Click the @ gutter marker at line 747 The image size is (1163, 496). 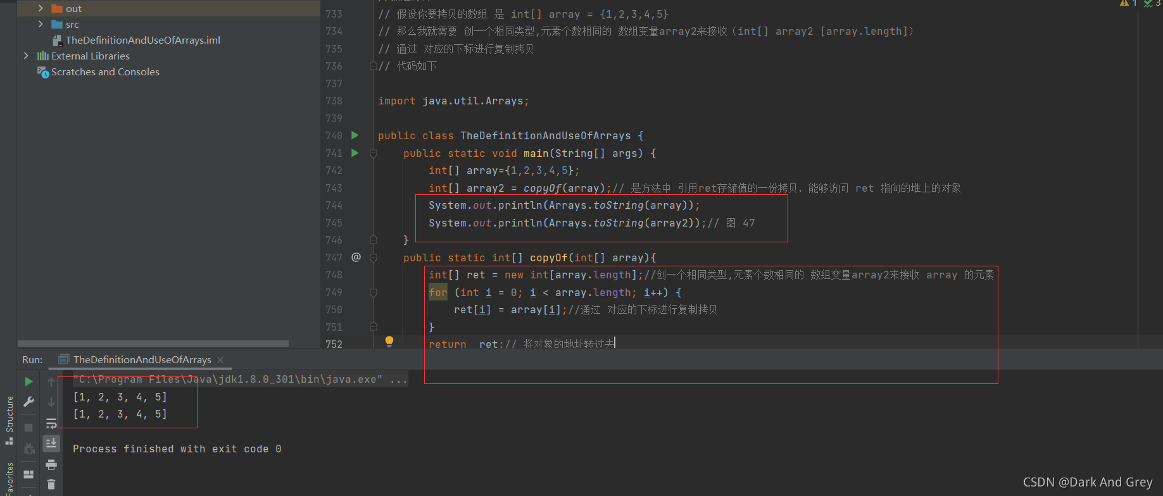[356, 257]
